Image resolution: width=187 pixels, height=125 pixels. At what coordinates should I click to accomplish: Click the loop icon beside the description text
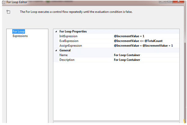point(8,12)
